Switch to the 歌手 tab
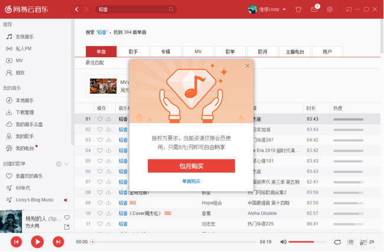 tap(134, 52)
